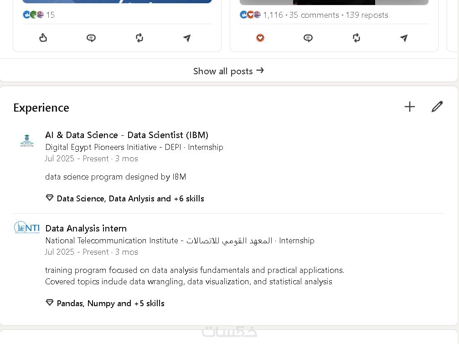The width and height of the screenshot is (459, 344).
Task: Show all posts
Action: tap(228, 71)
